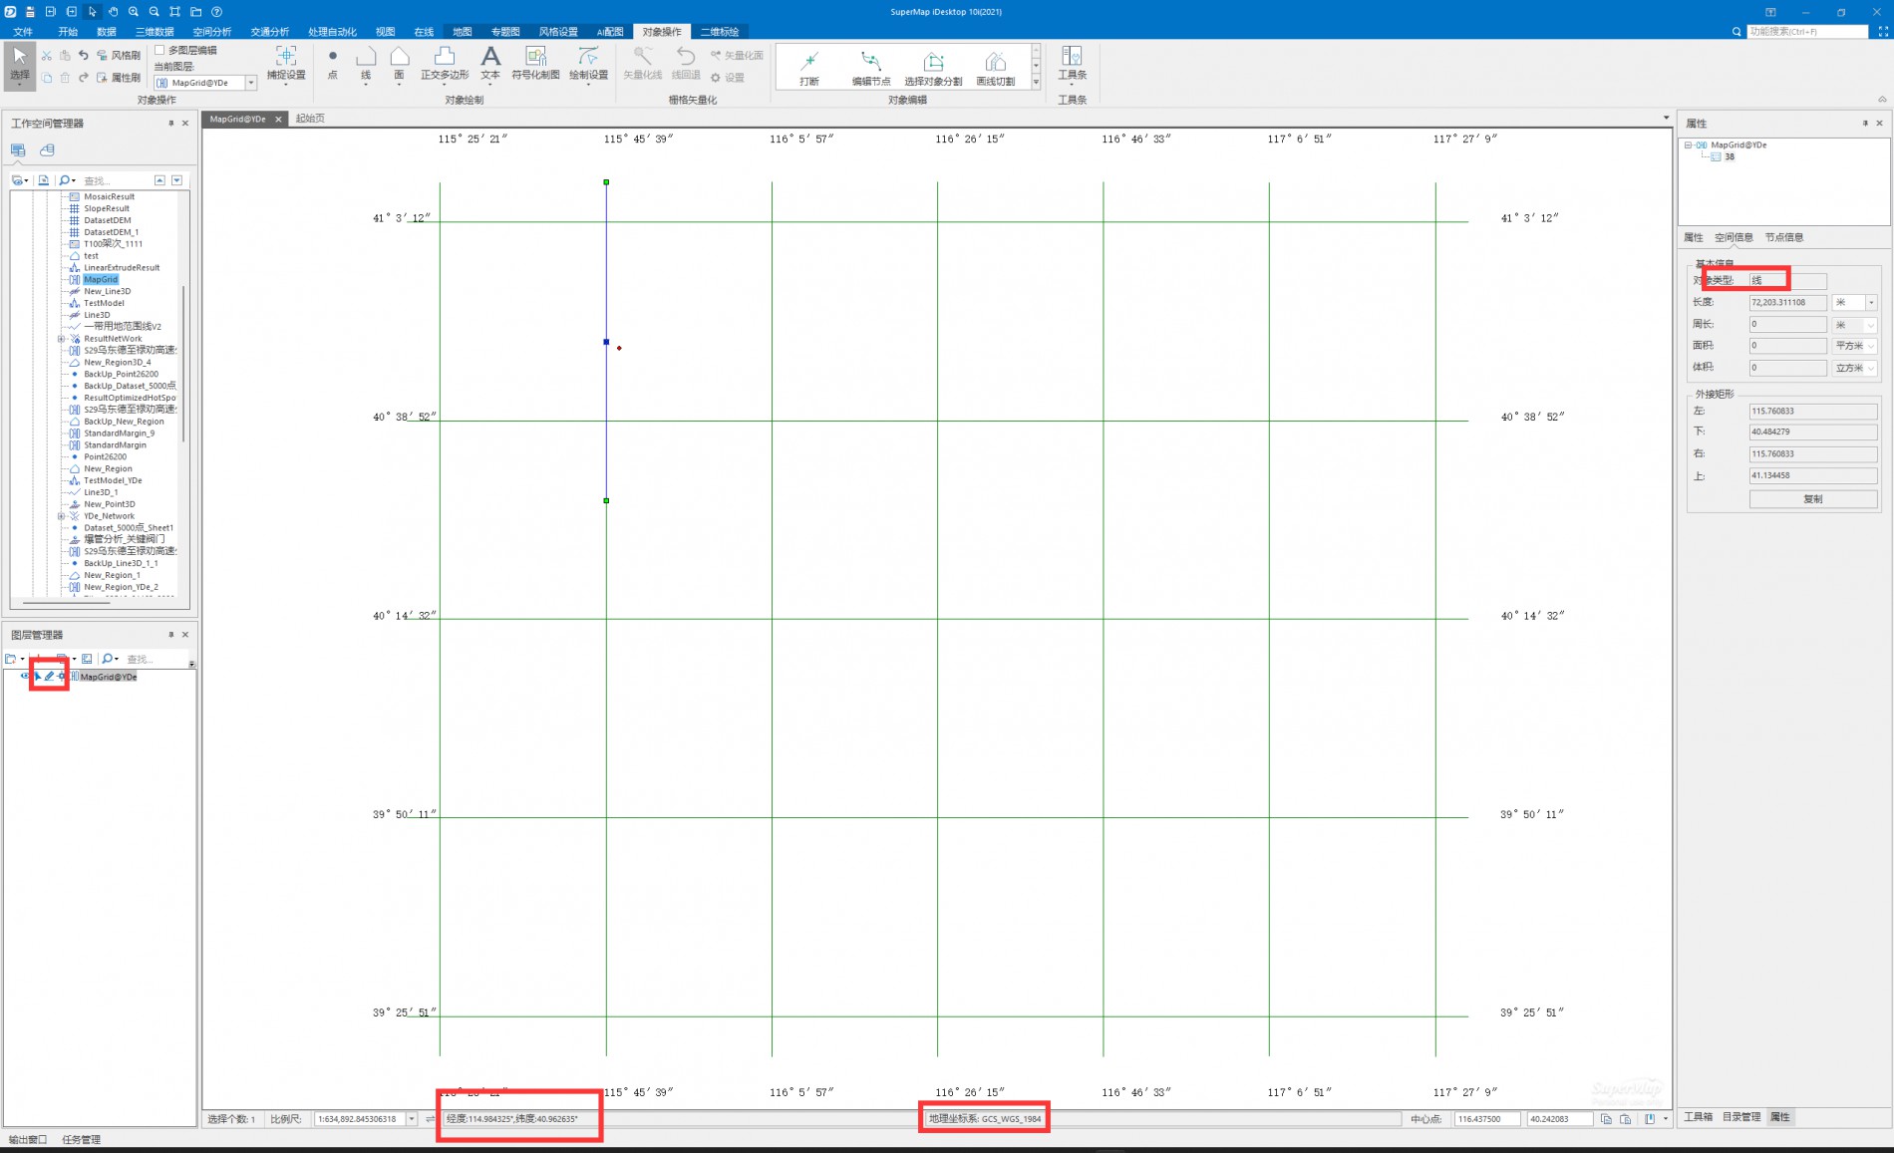This screenshot has width=1894, height=1153.
Task: Open the 当前图层 MapGrid@YDe dropdown
Action: [x=251, y=83]
